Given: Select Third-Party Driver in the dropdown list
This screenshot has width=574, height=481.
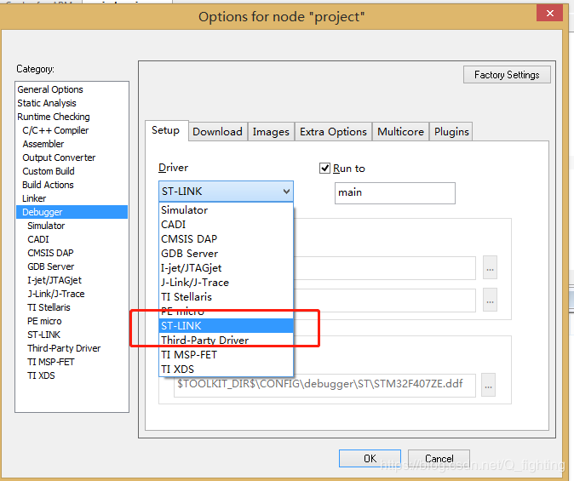Looking at the screenshot, I should [x=205, y=340].
